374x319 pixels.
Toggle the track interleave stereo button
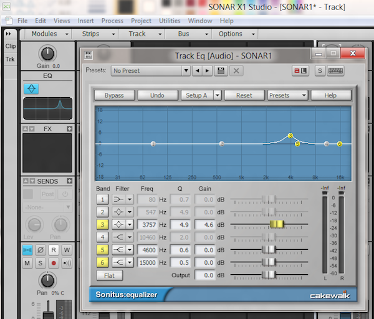(27, 250)
